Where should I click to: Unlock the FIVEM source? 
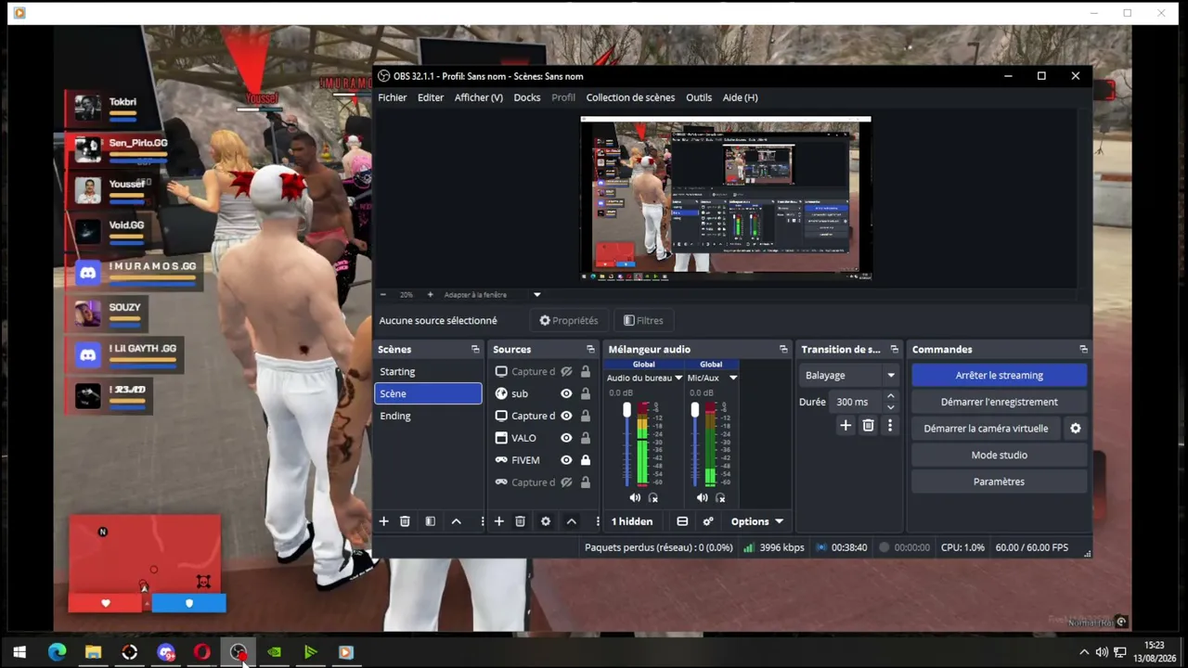click(x=586, y=460)
